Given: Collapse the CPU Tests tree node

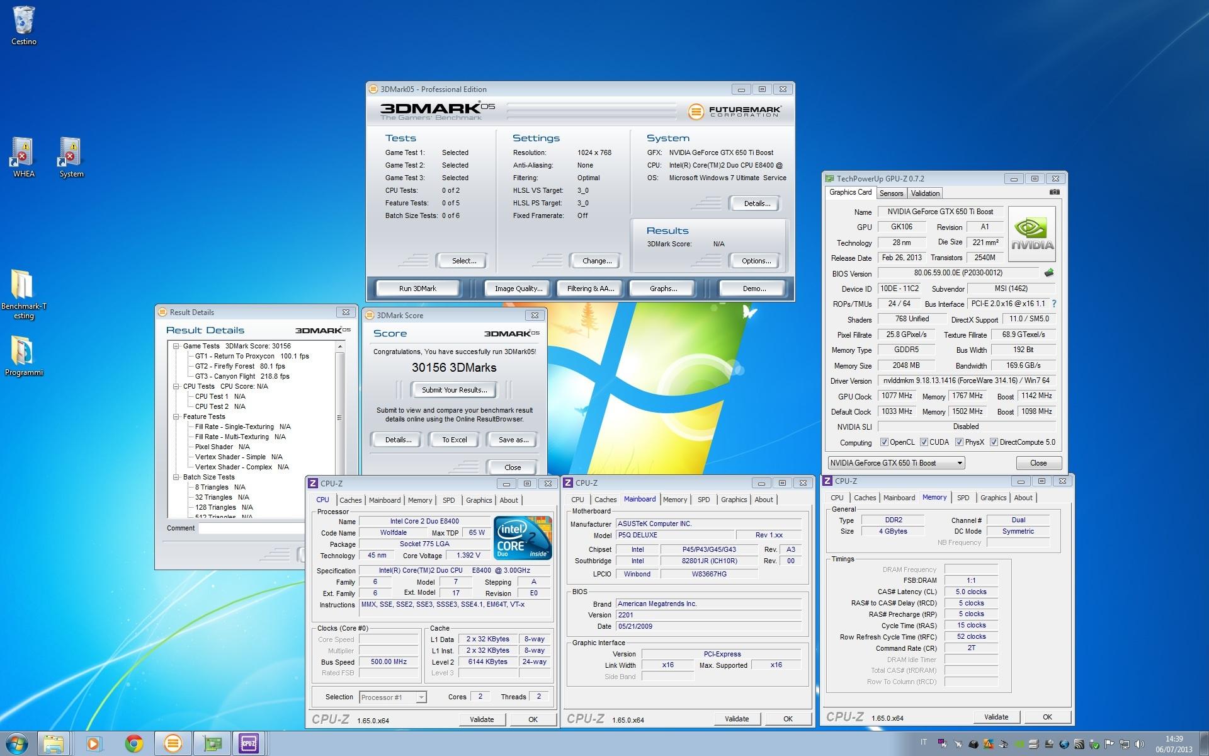Looking at the screenshot, I should coord(176,386).
